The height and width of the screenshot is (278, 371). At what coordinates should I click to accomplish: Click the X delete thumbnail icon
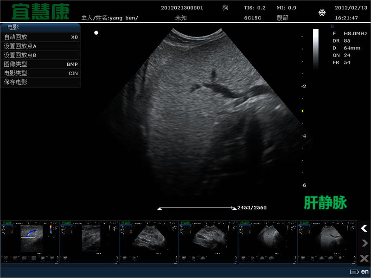coord(364,258)
